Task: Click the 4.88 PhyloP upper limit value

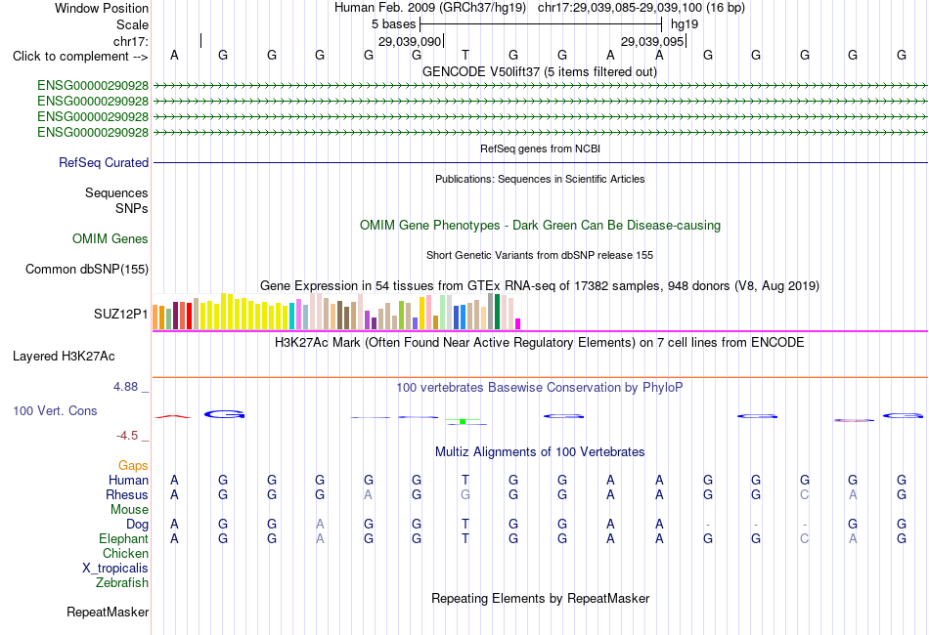Action: point(125,387)
